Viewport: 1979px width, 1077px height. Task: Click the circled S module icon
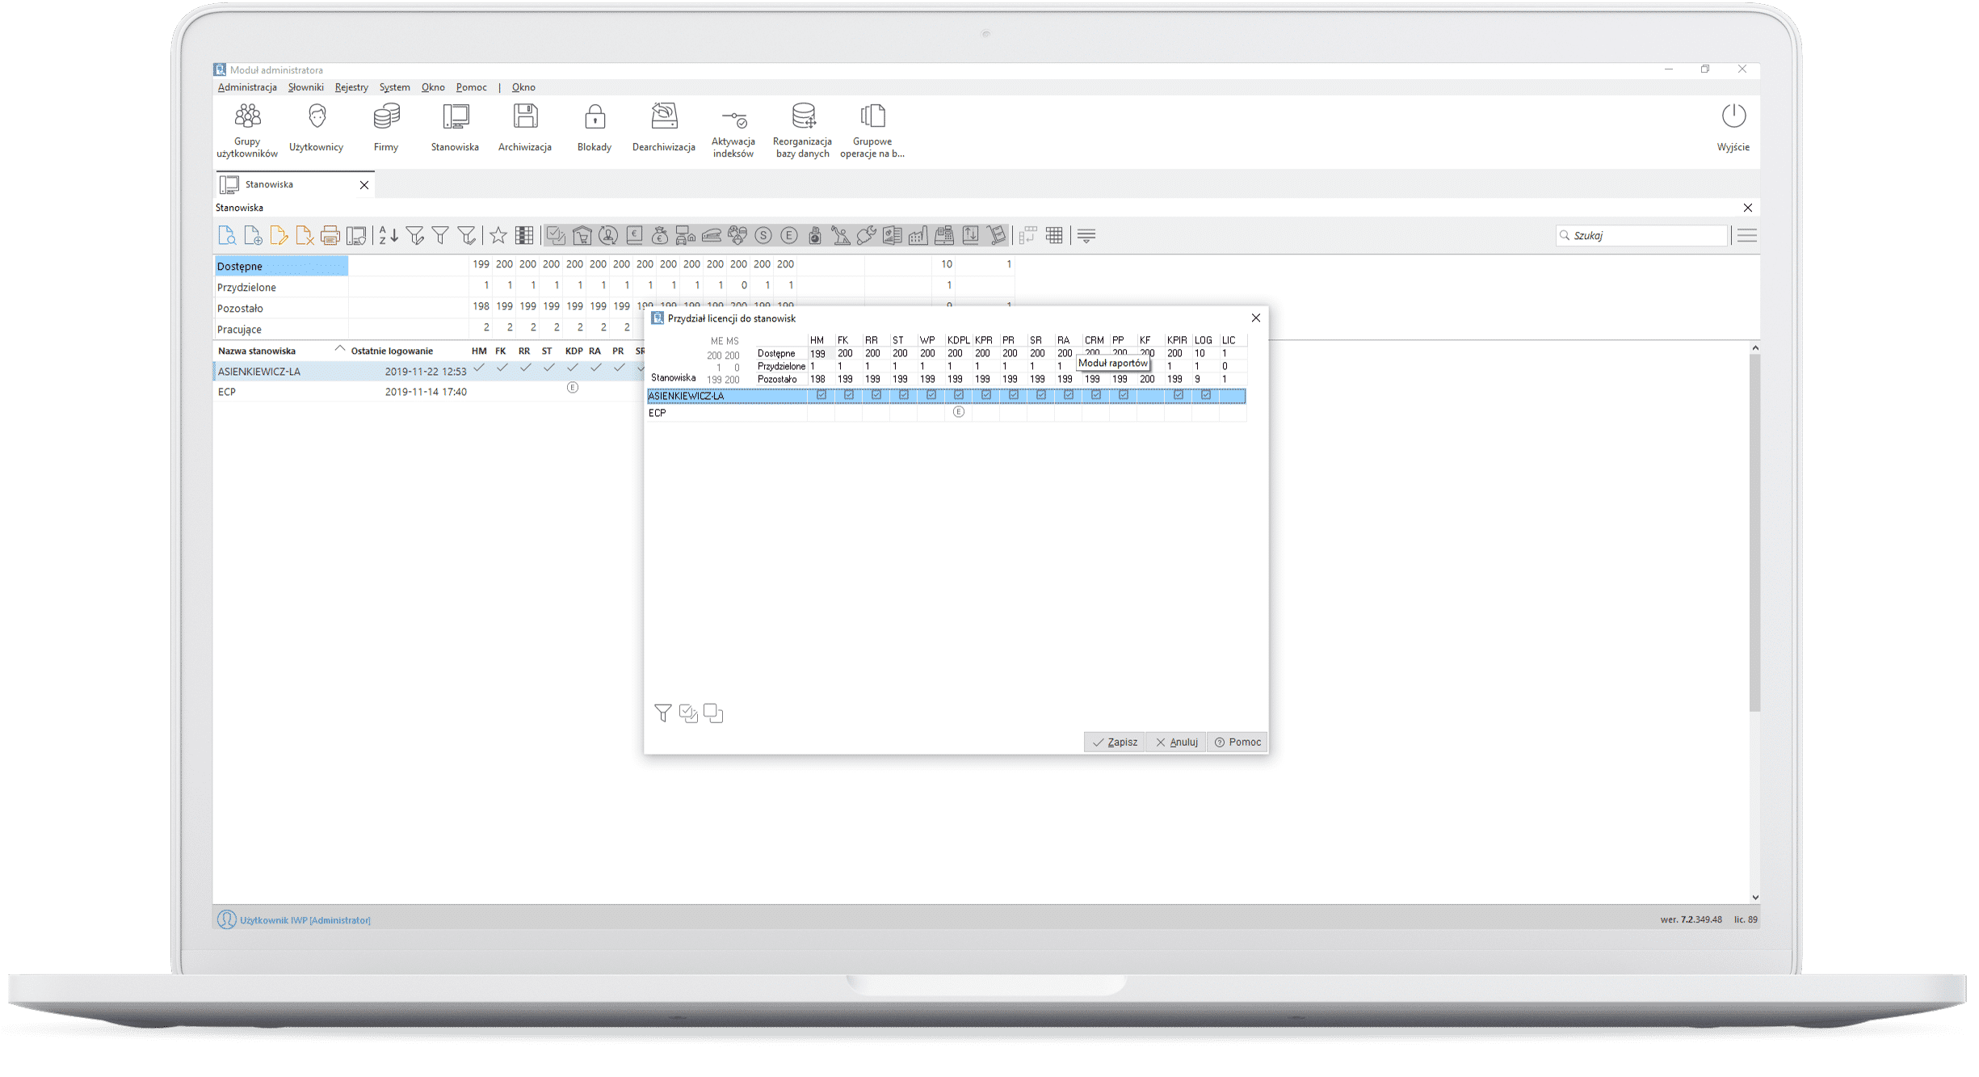pyautogui.click(x=763, y=235)
